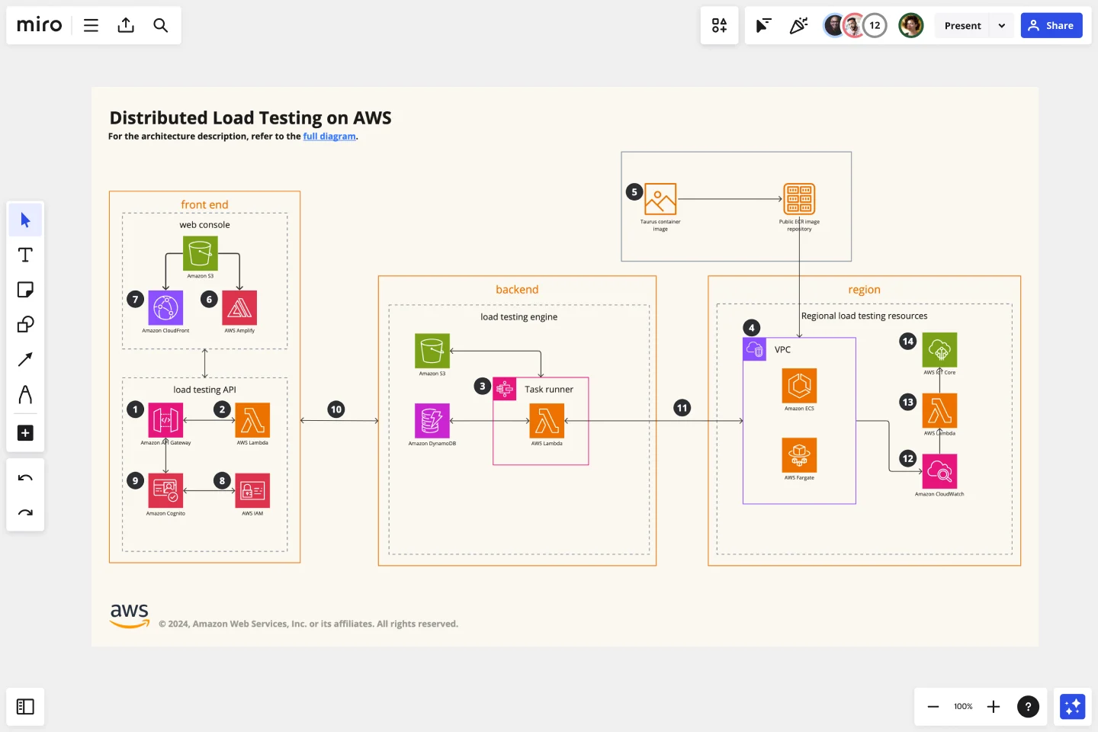The image size is (1098, 732).
Task: Add a sticky note
Action: (x=25, y=289)
